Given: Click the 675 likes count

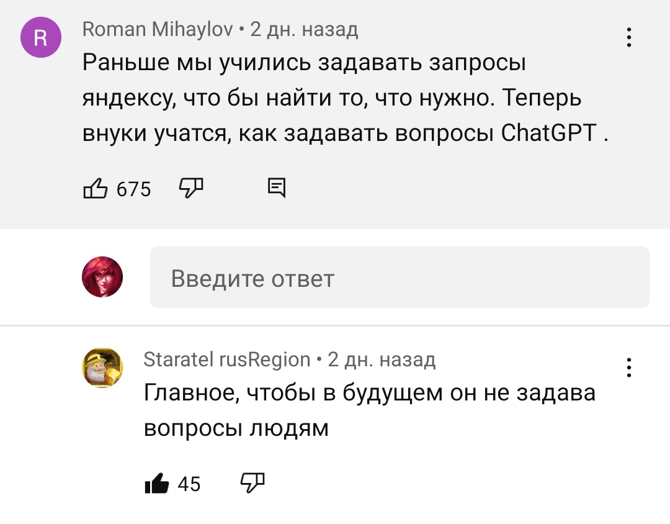Looking at the screenshot, I should tap(133, 189).
